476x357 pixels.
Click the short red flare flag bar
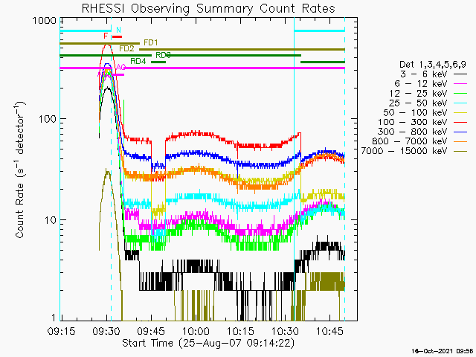[x=118, y=36]
